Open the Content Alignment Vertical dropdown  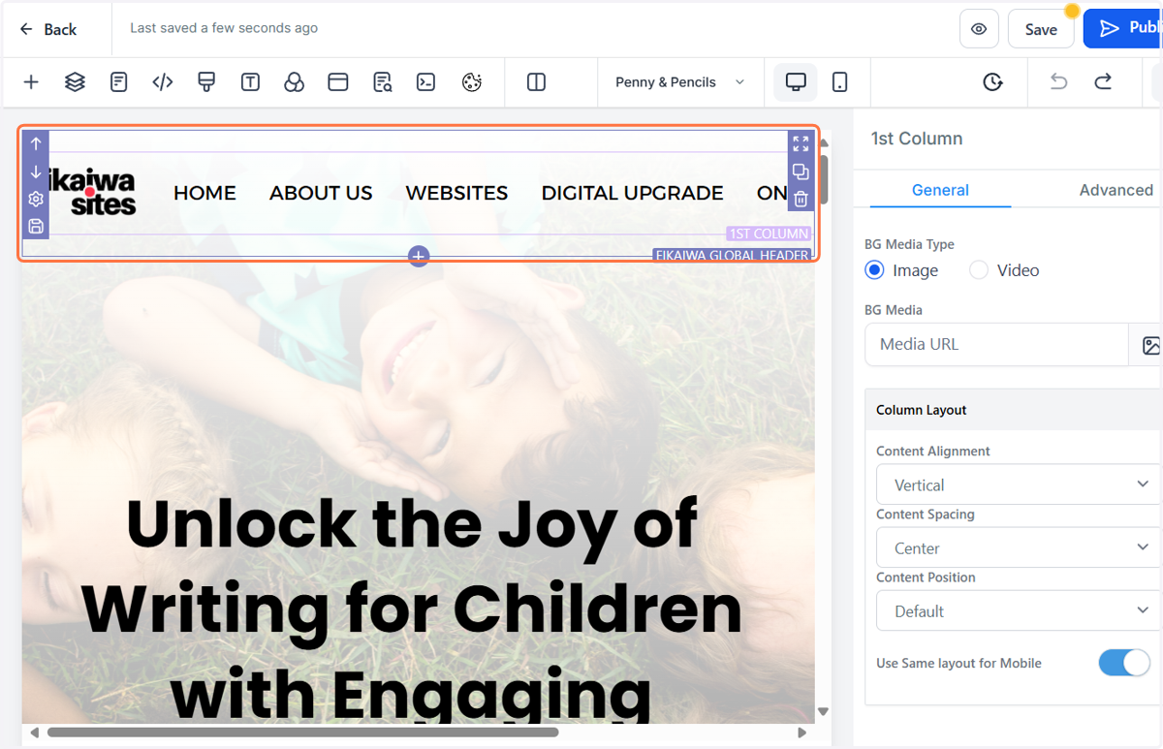pyautogui.click(x=1019, y=484)
